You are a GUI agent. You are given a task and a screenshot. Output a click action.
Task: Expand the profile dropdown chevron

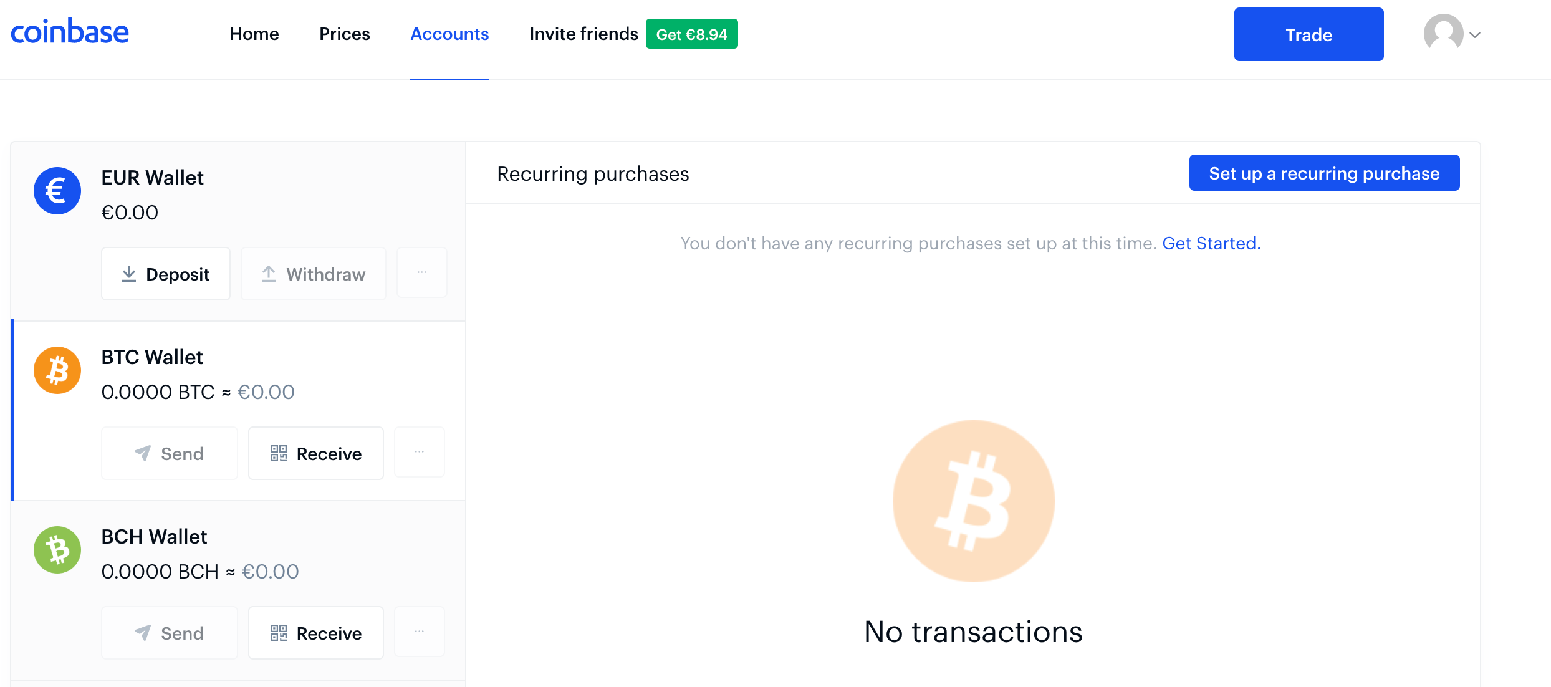(1475, 35)
